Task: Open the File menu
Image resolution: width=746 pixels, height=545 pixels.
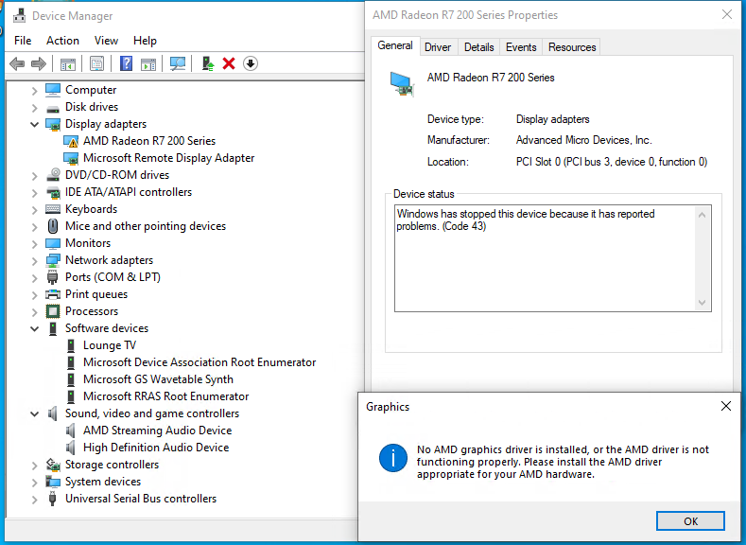Action: point(23,41)
